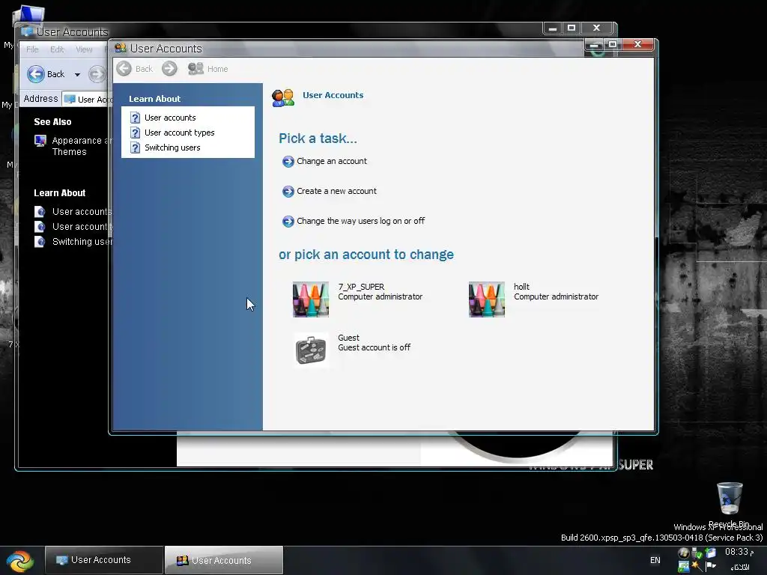This screenshot has height=575, width=767.
Task: Click the Forward arrow in the front User Accounts window
Action: pos(169,68)
